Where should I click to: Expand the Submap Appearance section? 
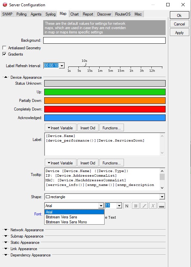[x=6, y=236]
